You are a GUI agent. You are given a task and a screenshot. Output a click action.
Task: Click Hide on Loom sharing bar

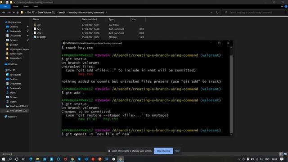[177, 151]
